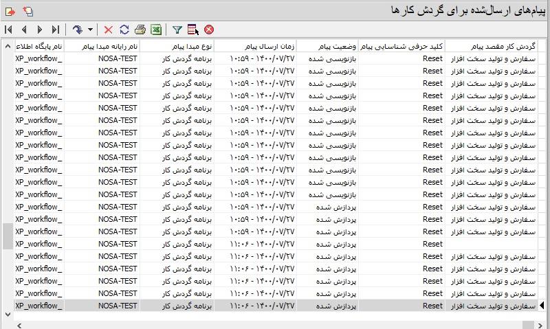Click the red X delete icon

pos(108,30)
